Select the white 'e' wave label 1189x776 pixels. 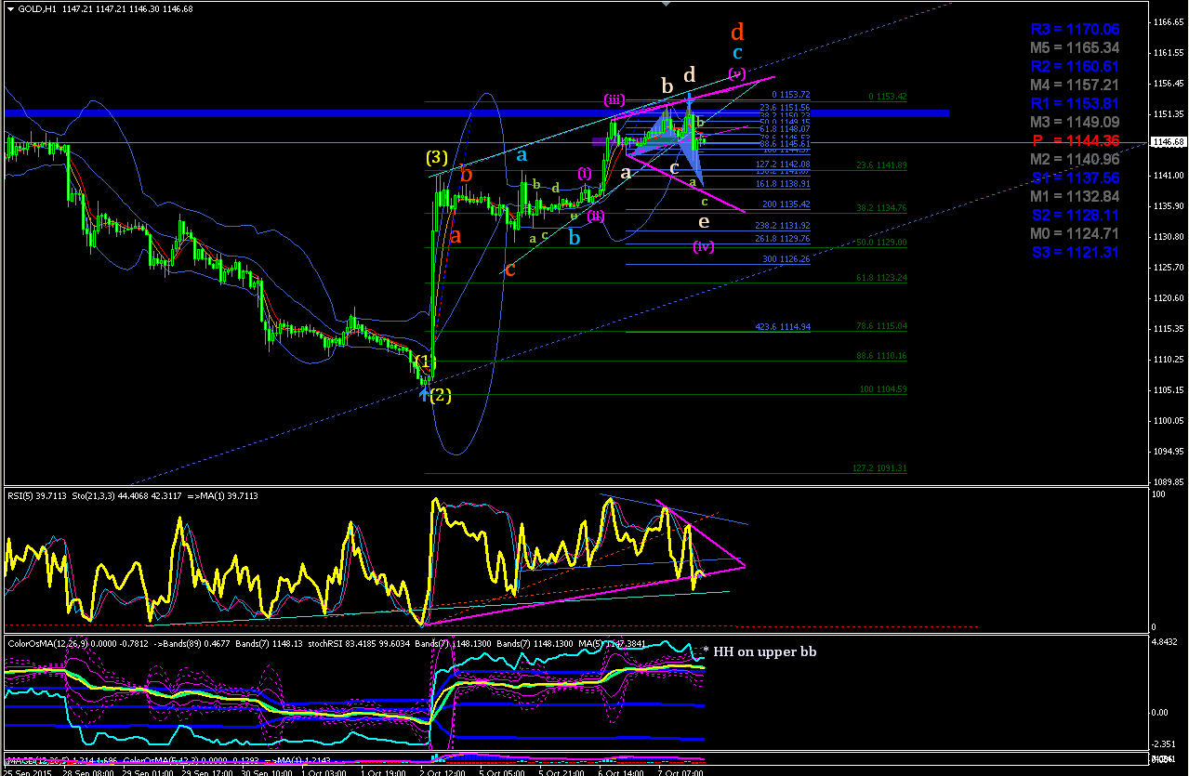[704, 222]
